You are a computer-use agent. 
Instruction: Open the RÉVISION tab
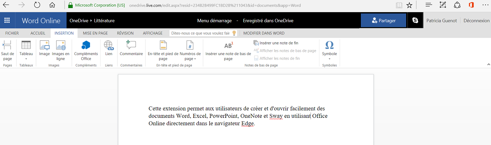125,33
